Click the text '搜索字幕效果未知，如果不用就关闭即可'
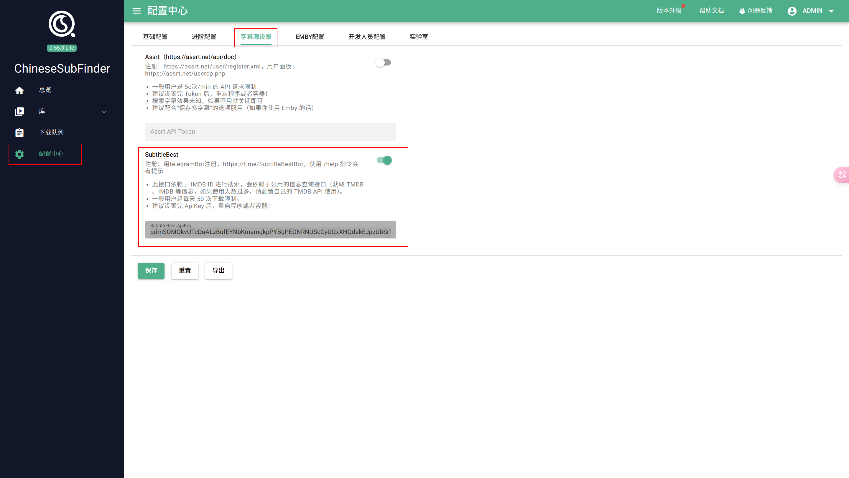The image size is (849, 478). (x=207, y=101)
